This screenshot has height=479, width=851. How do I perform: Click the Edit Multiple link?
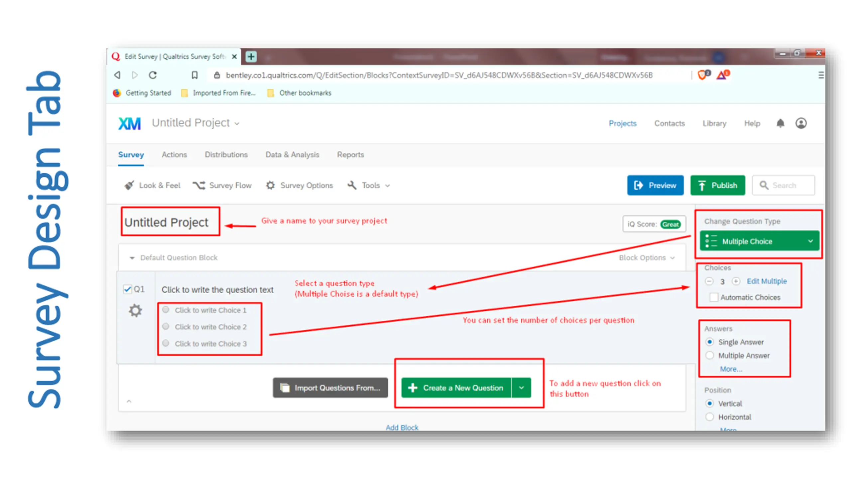coord(767,281)
